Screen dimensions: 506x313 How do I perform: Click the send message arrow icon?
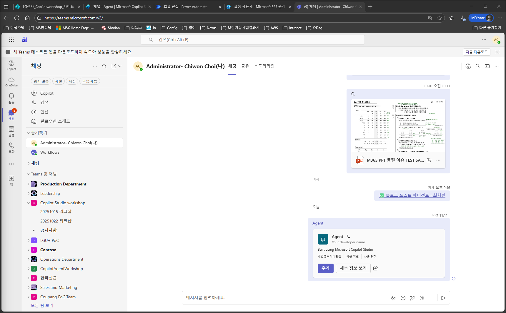click(x=443, y=298)
